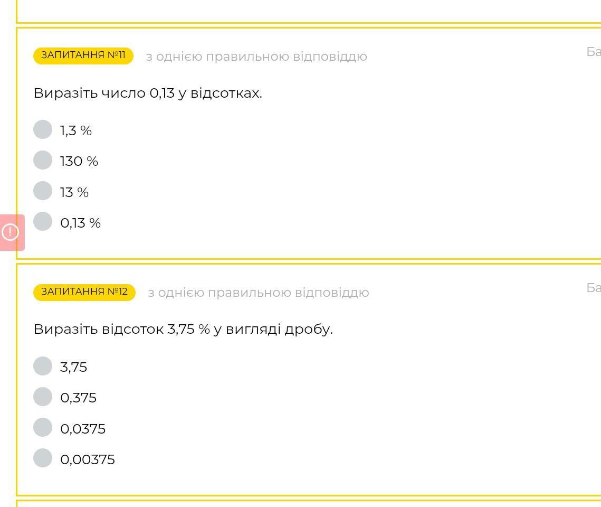The width and height of the screenshot is (601, 507).
Task: Click question 11 hint 'з однією правильною відповіддю'
Action: [x=256, y=57]
